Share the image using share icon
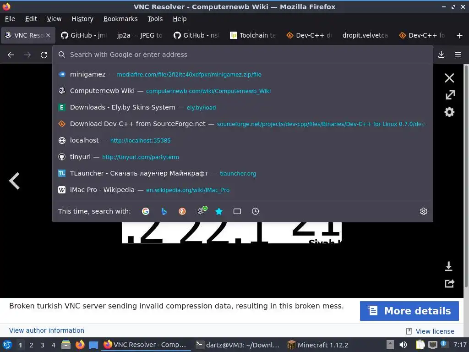This screenshot has height=352, width=469. (450, 283)
